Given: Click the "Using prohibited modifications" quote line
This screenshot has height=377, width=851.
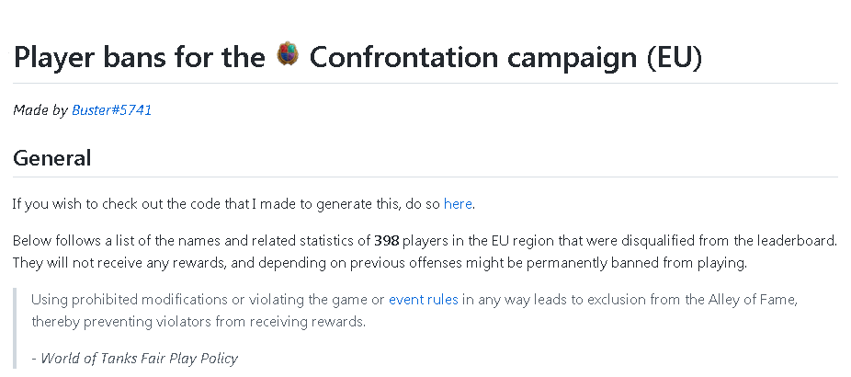Looking at the screenshot, I should tap(414, 300).
